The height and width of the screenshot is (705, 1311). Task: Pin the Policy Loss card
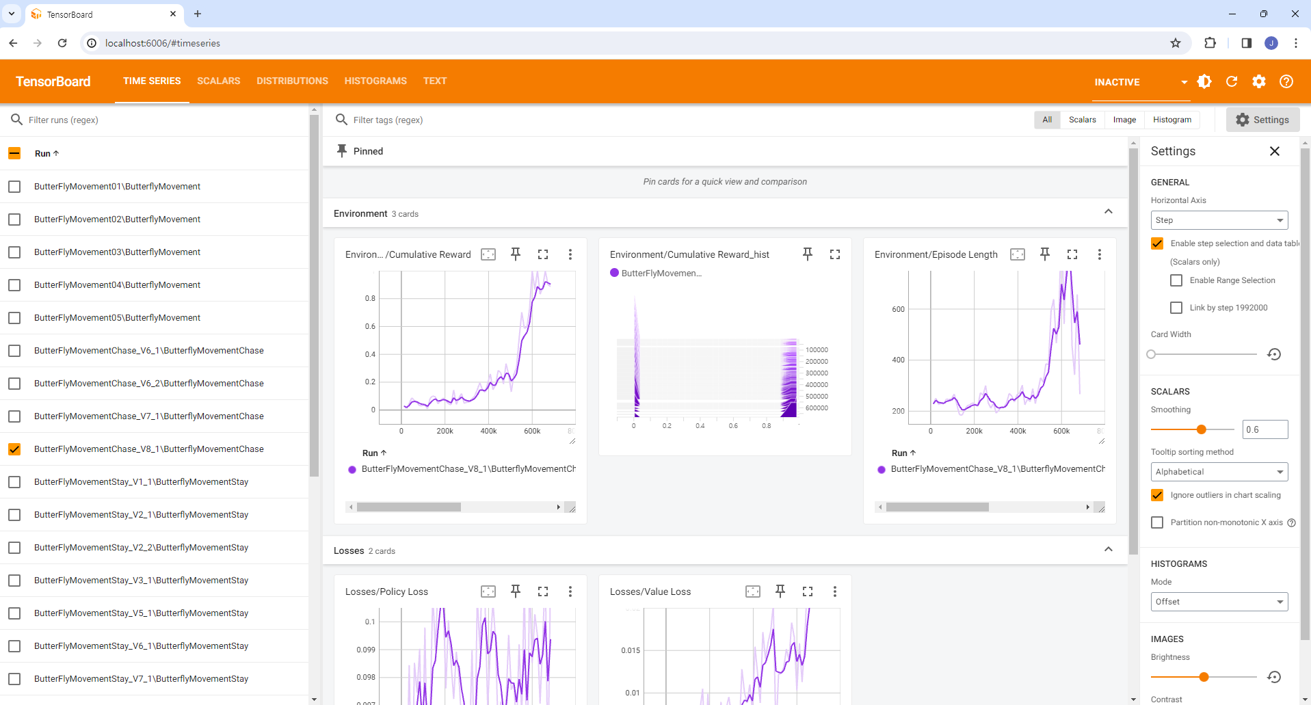(x=516, y=591)
